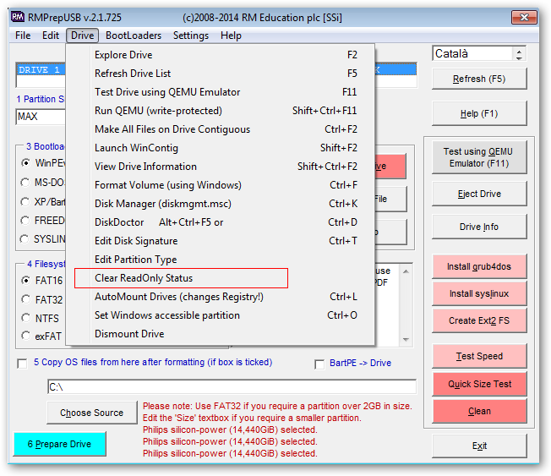Select FAT16 filesystem radio button
Screen dimensions: 551x476
[25, 281]
